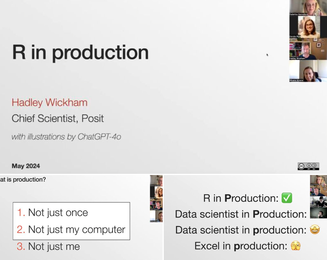This screenshot has width=327, height=260.
Task: Click the green check mark emoji
Action: tap(287, 198)
